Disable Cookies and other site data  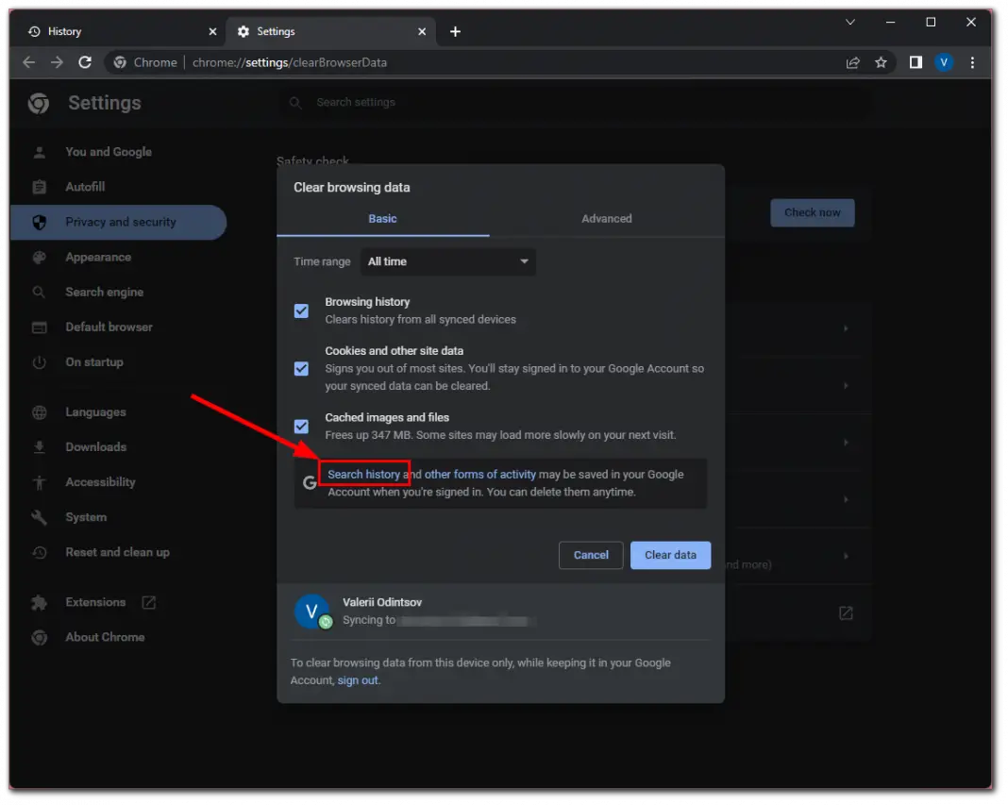301,368
